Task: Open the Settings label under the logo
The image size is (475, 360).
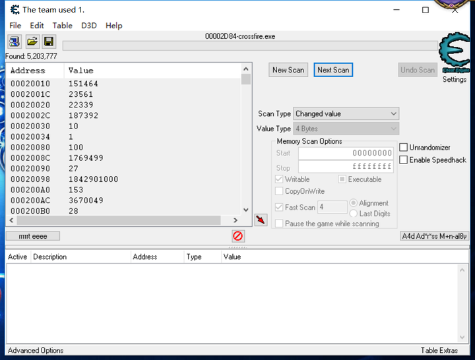Action: pos(454,79)
